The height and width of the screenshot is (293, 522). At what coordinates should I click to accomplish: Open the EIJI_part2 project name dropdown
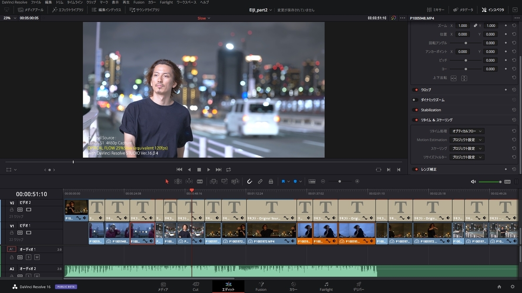click(261, 10)
